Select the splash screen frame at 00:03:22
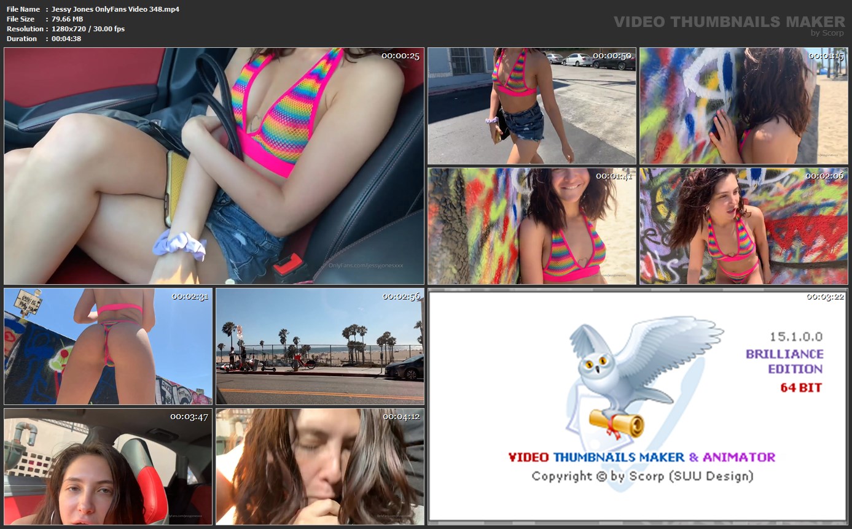The height and width of the screenshot is (529, 852). coord(639,406)
